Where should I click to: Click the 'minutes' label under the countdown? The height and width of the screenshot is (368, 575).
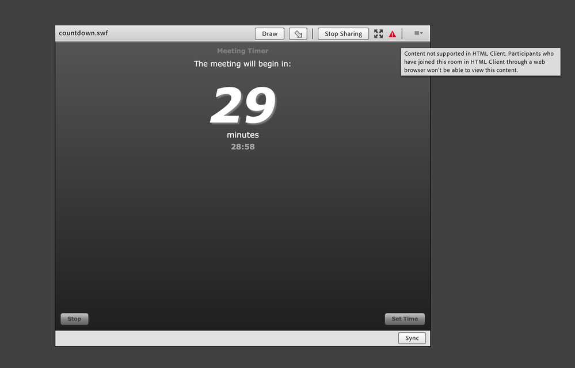pyautogui.click(x=242, y=135)
